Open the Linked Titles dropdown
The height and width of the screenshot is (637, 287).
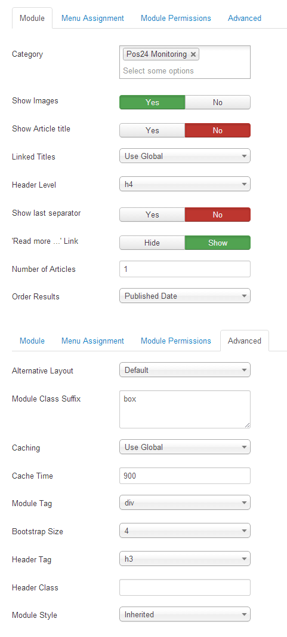pos(185,156)
